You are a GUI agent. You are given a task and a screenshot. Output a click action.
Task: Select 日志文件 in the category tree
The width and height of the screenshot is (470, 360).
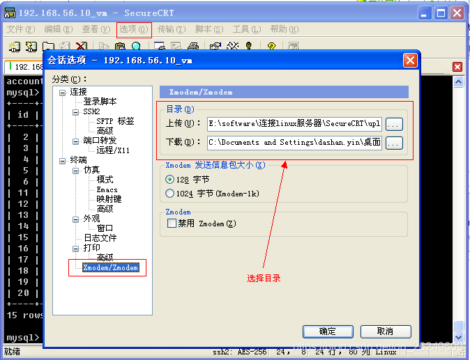[100, 238]
